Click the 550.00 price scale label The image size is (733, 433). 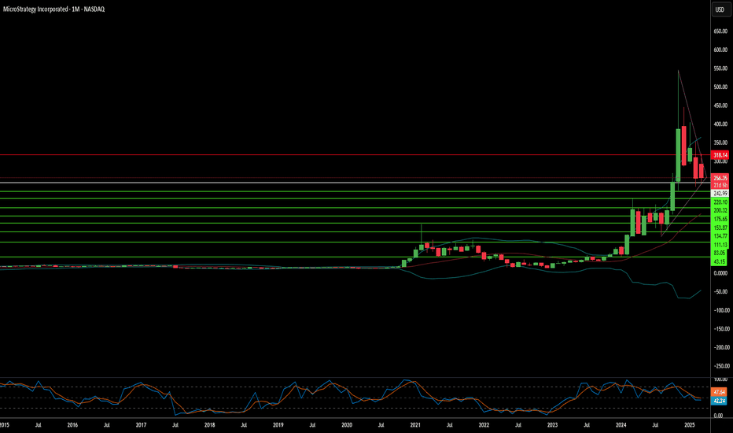[x=720, y=68]
